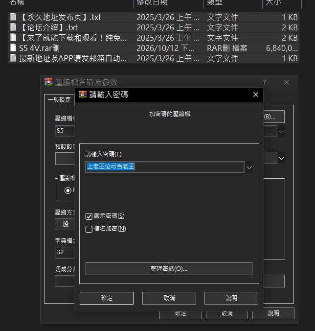Click the WinRAR icon in archive parameters title bar
The image size is (315, 331).
coord(48,82)
